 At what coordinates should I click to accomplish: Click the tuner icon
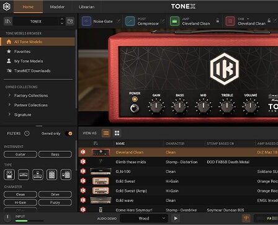coord(246,218)
